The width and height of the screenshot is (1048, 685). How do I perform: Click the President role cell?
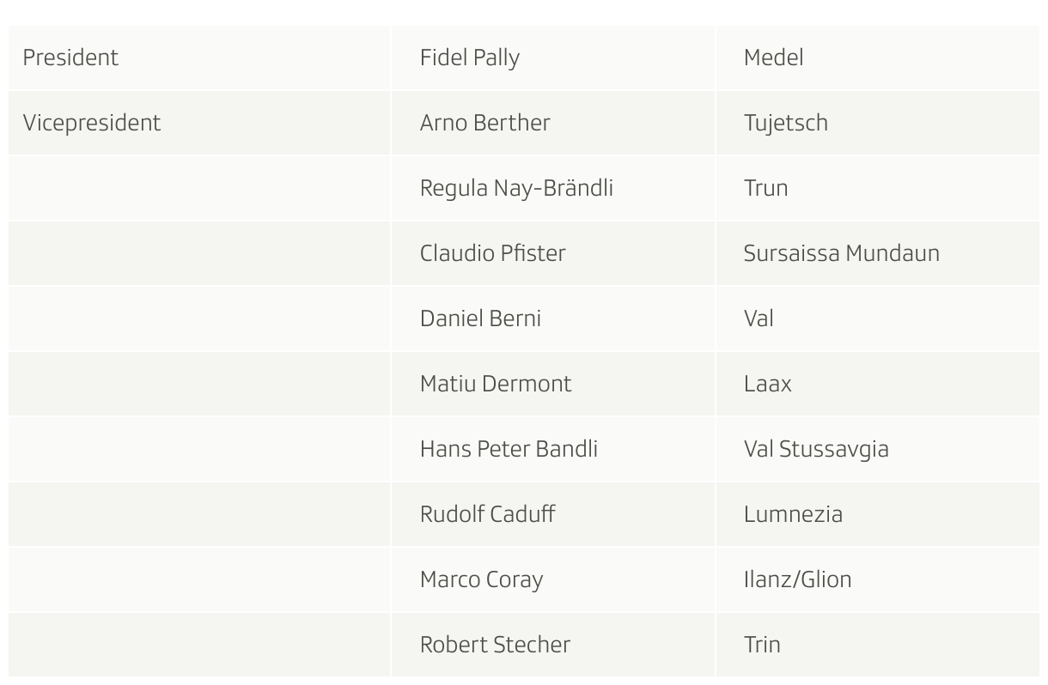tap(199, 58)
